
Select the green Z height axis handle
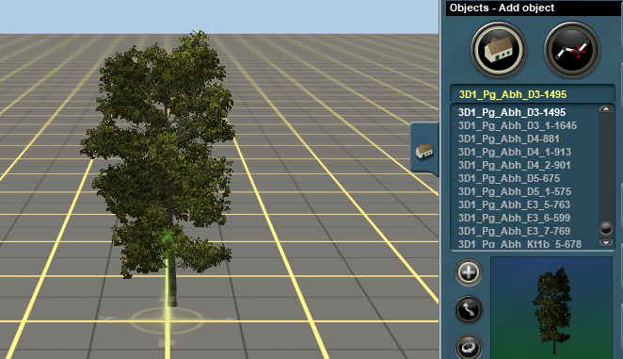click(x=168, y=237)
